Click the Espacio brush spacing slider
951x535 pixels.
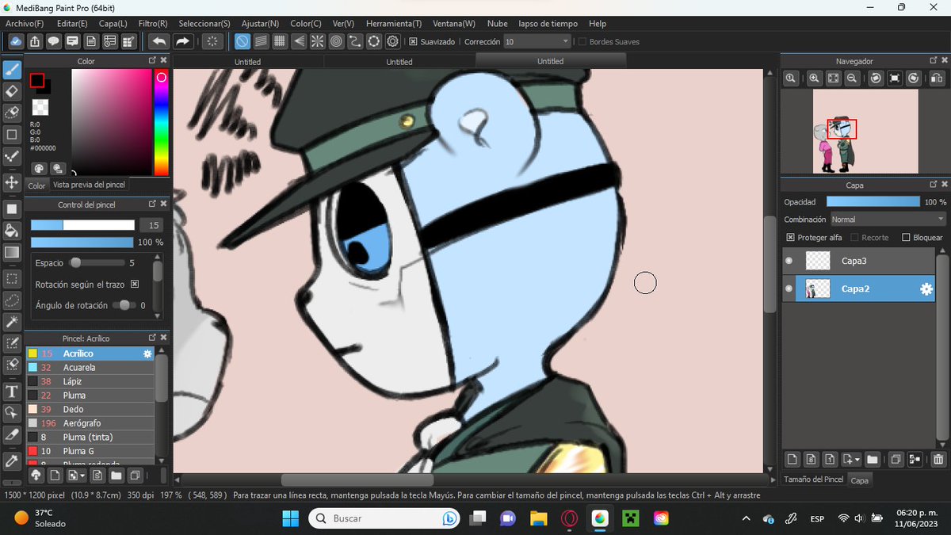(x=97, y=262)
